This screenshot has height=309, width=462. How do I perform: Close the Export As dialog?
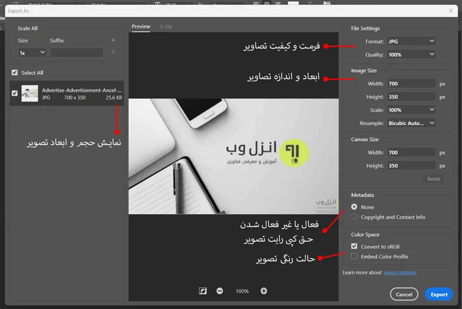click(451, 11)
